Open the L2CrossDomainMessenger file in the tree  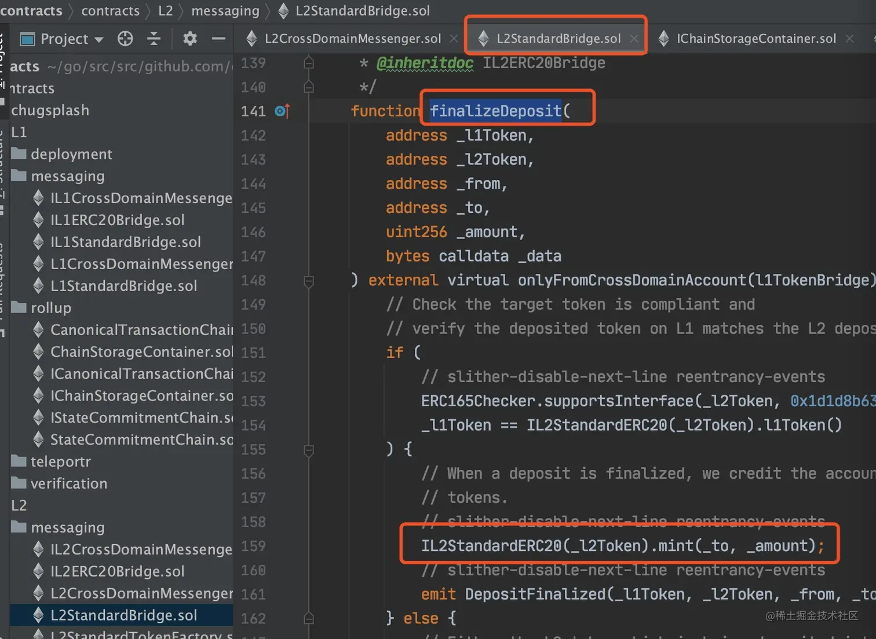[x=133, y=594]
